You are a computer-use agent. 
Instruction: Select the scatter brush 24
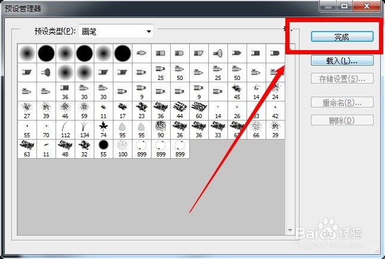pos(275,91)
